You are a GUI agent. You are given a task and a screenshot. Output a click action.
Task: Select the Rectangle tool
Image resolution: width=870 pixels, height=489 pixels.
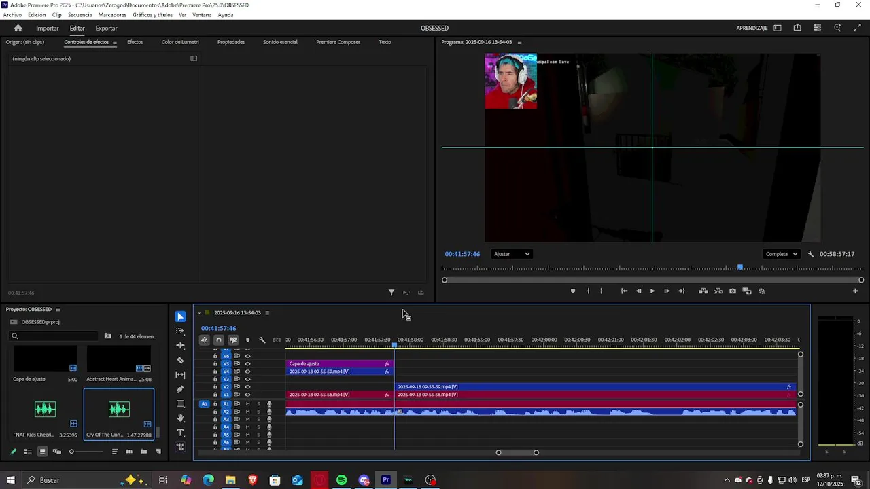tap(180, 404)
